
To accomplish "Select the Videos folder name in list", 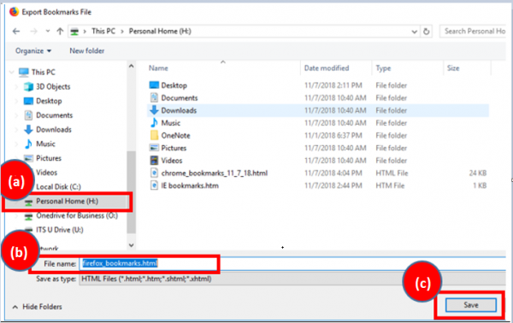I will [x=172, y=161].
